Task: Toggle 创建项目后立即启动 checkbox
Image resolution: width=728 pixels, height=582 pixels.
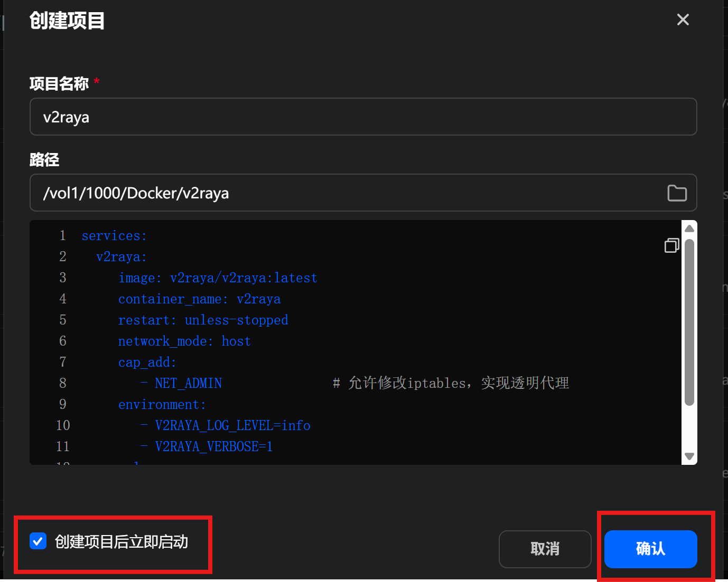Action: pos(38,541)
